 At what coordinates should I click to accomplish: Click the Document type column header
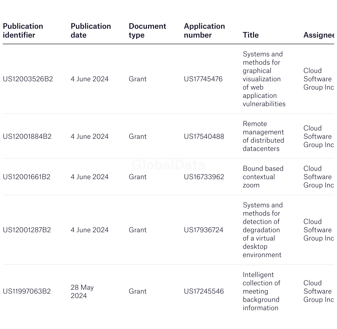[x=147, y=31]
